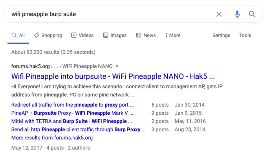Open search Settings
The width and height of the screenshot is (271, 156).
(x=221, y=35)
